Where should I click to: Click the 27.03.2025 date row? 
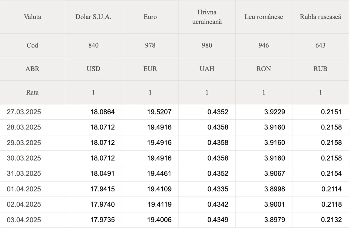[x=174, y=112]
